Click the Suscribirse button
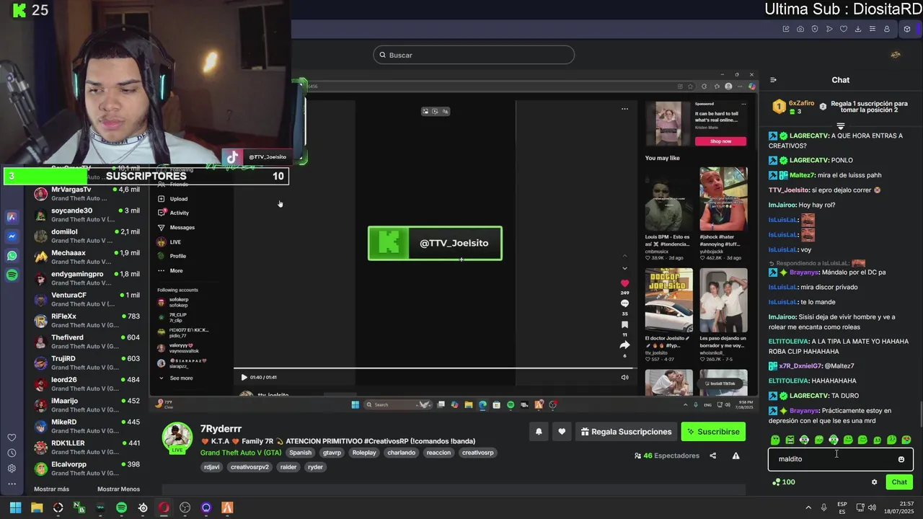 pos(713,432)
